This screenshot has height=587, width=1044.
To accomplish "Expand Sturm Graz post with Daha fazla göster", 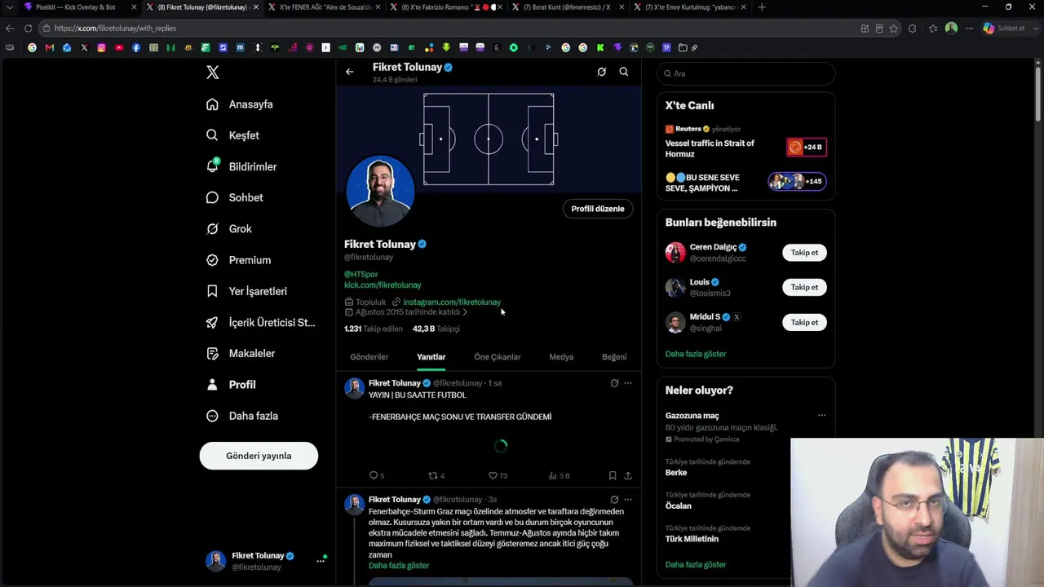I will tap(399, 566).
